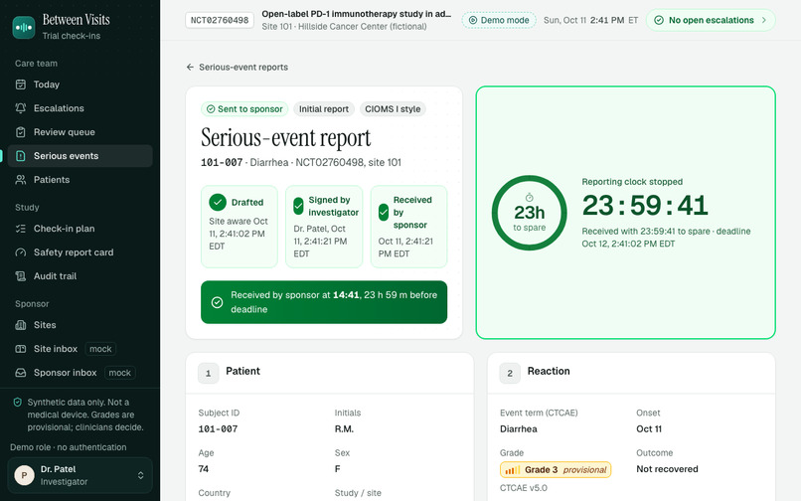Click the Patient section number 1 badge

208,373
